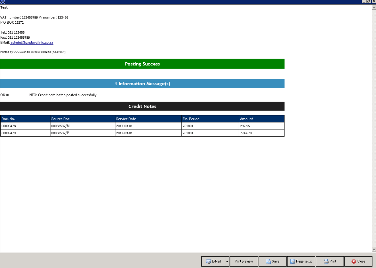Viewport: 376px width, 268px height.
Task: Click the Save disk icon
Action: tap(268, 261)
